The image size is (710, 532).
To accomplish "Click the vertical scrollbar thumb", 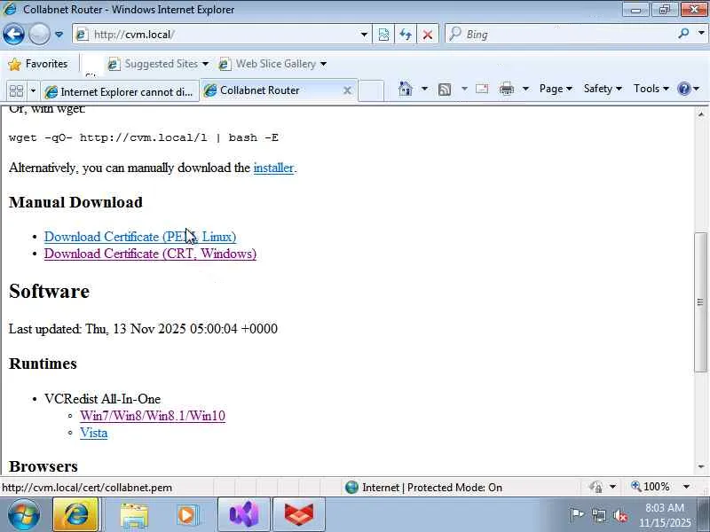I will (701, 302).
